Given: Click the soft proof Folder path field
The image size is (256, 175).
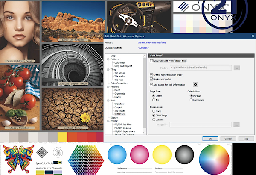Looking at the screenshot, I should pos(201,68).
